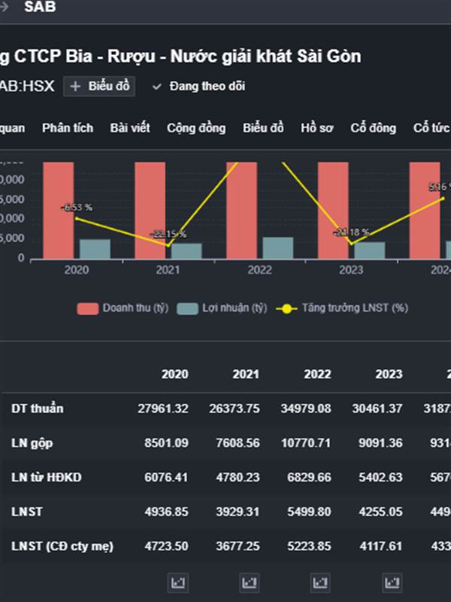Click DT thuần value 26373.75
Viewport: 451px width, 602px height.
tap(235, 409)
